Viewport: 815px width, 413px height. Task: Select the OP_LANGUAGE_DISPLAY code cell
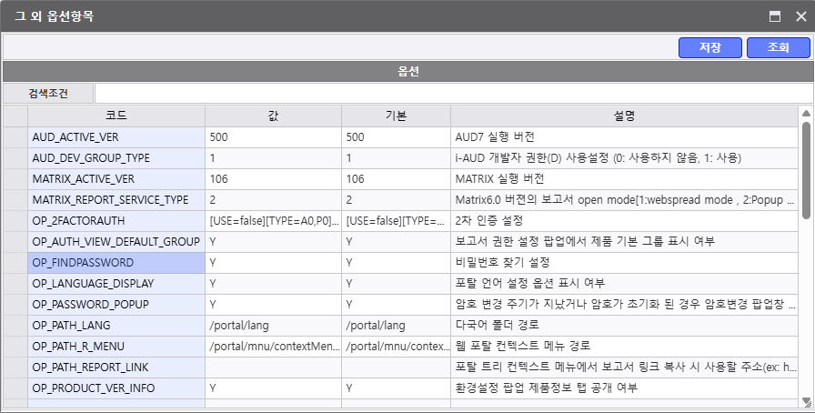click(116, 284)
